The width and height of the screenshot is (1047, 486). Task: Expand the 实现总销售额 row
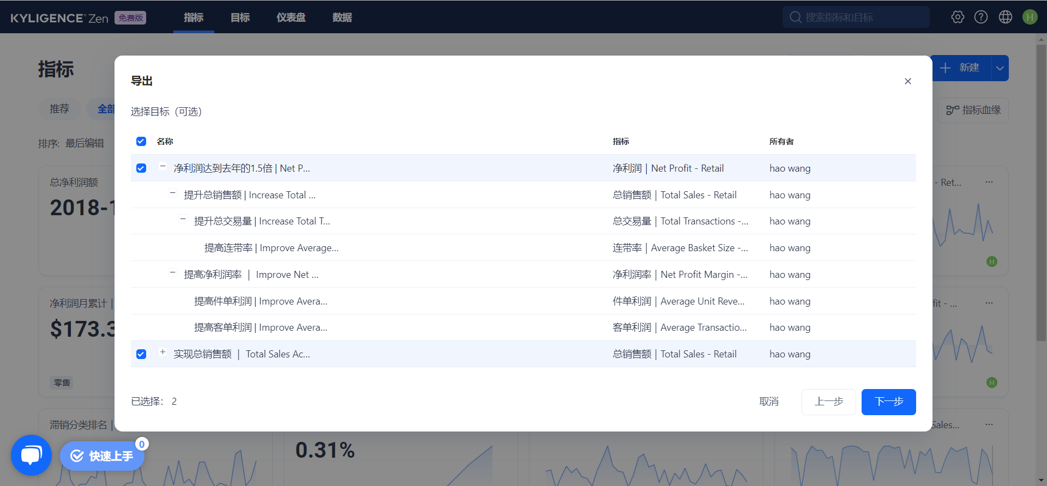coord(163,352)
